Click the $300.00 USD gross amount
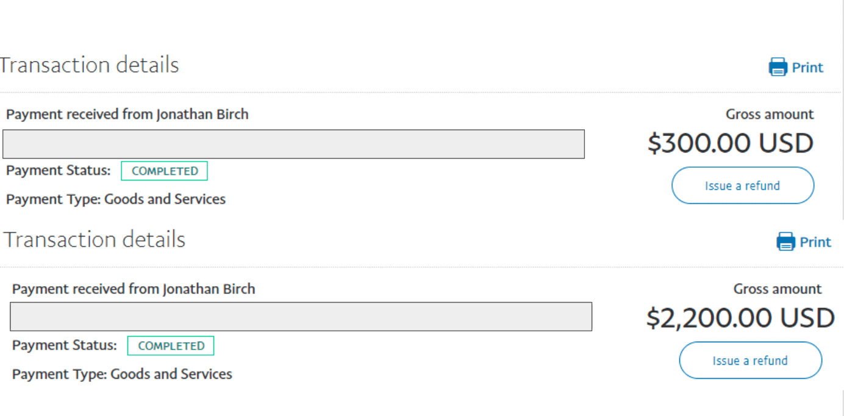The width and height of the screenshot is (844, 416). pos(730,143)
